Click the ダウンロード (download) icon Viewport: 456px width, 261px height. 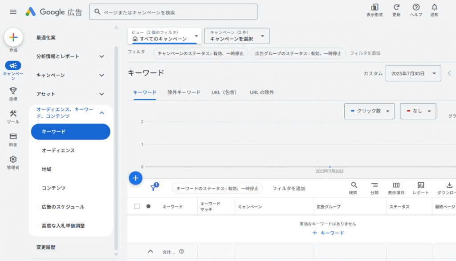pyautogui.click(x=450, y=187)
